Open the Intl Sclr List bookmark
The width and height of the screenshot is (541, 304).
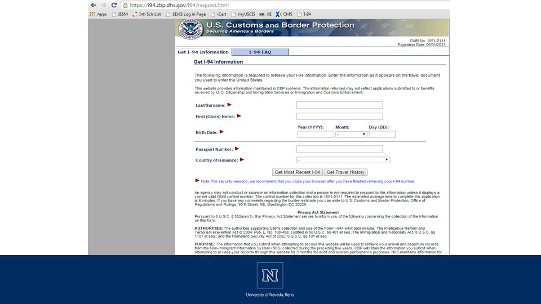point(147,14)
